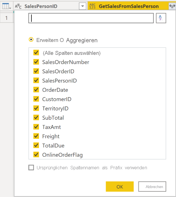Focus the column search input field
This screenshot has height=197, width=176.
91,18
